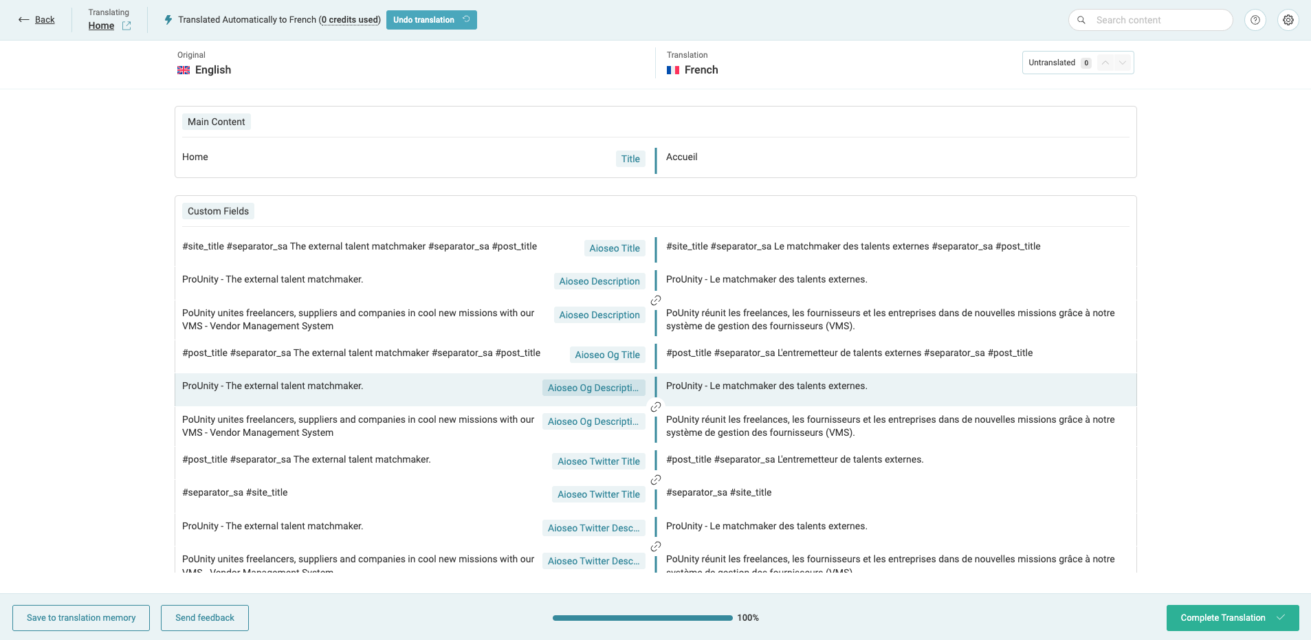Click the 0 credits used link
Image resolution: width=1311 pixels, height=640 pixels.
pyautogui.click(x=351, y=20)
